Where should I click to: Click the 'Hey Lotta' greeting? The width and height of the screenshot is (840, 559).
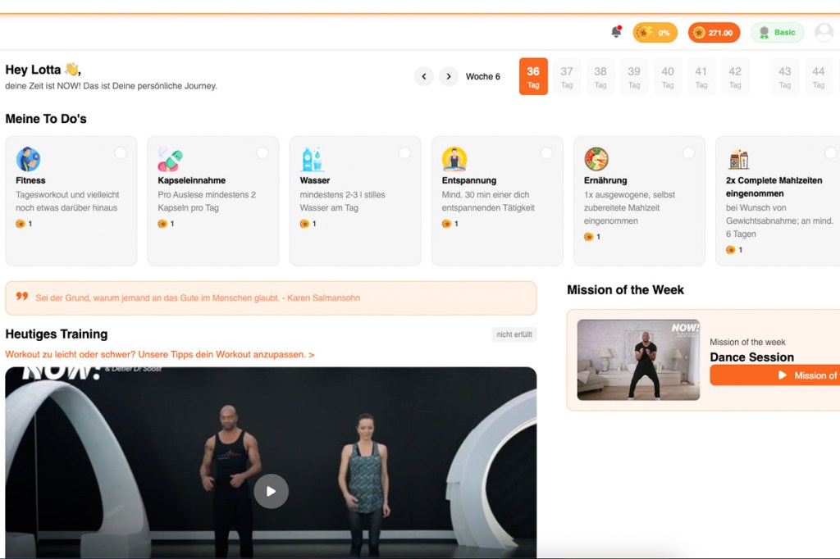pos(43,70)
